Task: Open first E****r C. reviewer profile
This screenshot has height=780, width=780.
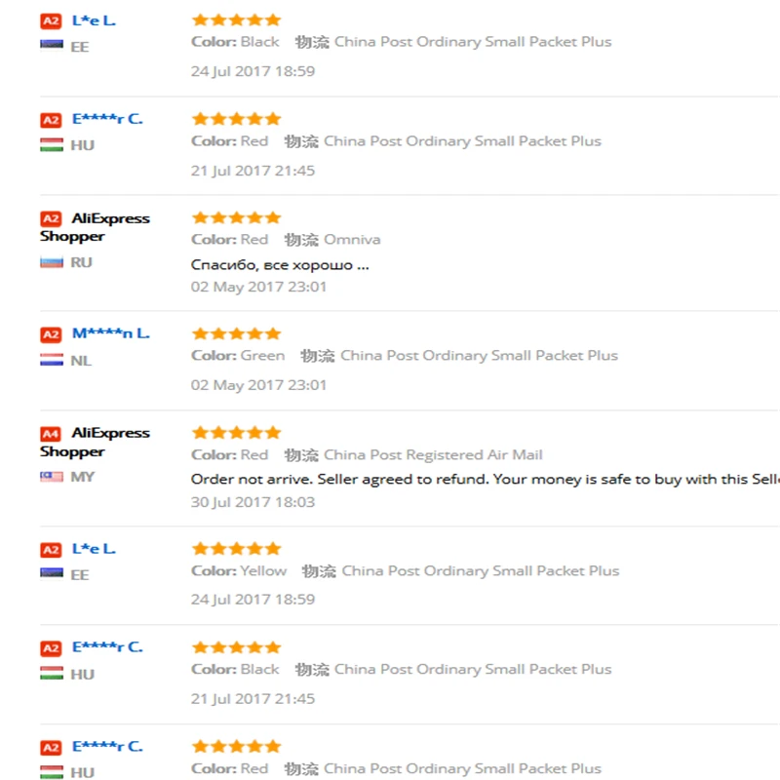Action: pyautogui.click(x=107, y=119)
